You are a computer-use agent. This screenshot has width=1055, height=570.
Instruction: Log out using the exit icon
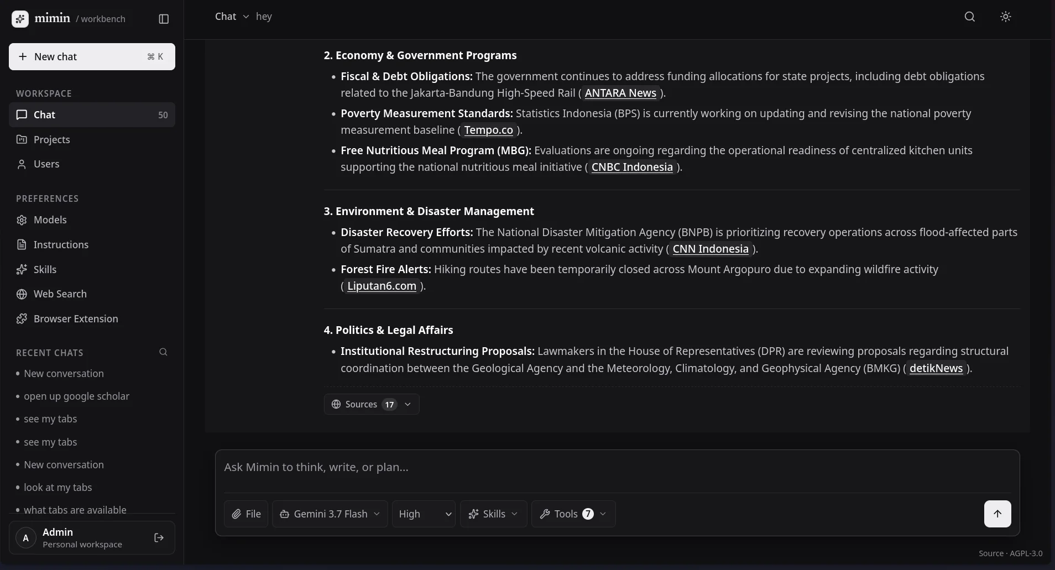159,538
